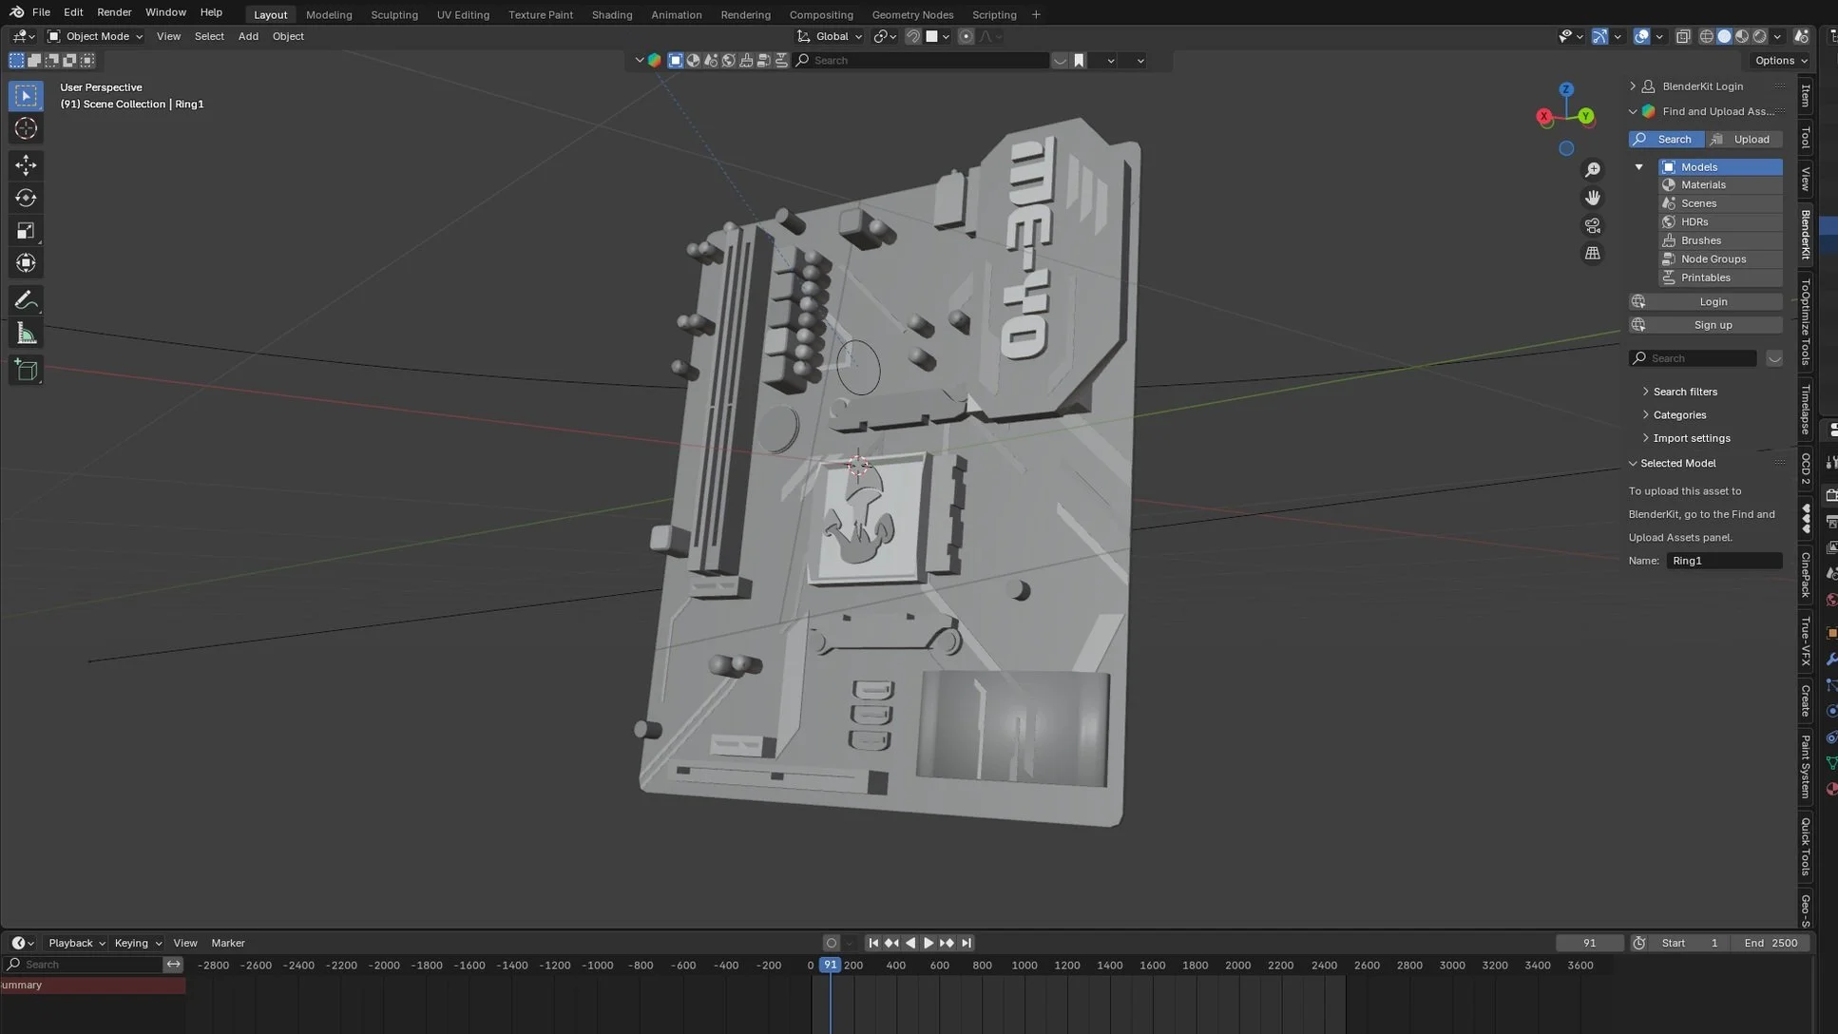1838x1034 pixels.
Task: Toggle auto keying record button
Action: (x=832, y=943)
